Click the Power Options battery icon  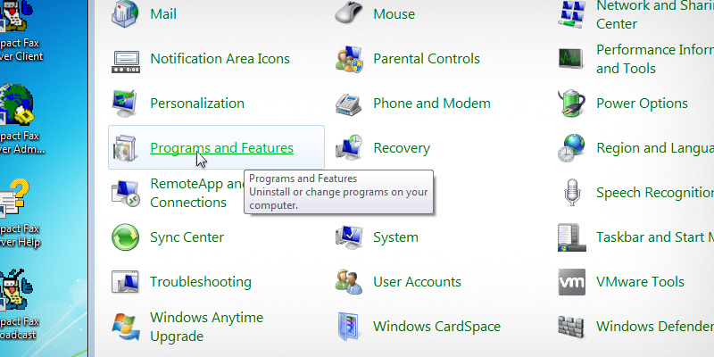tap(571, 104)
